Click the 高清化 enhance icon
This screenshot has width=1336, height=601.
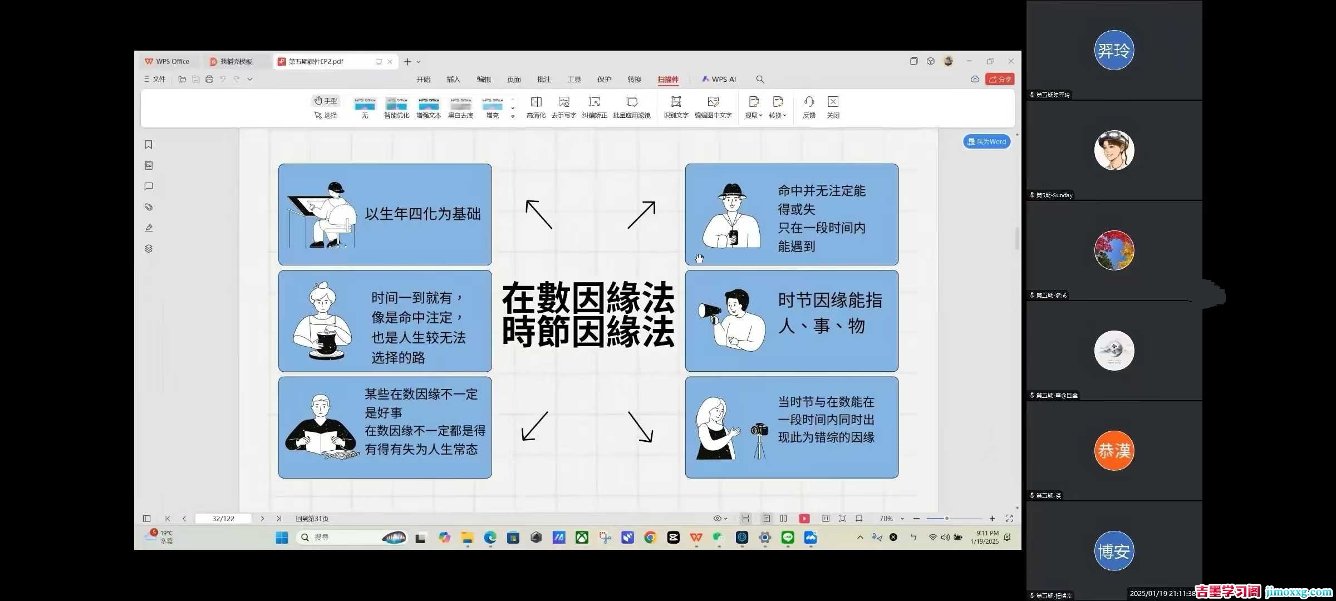536,102
